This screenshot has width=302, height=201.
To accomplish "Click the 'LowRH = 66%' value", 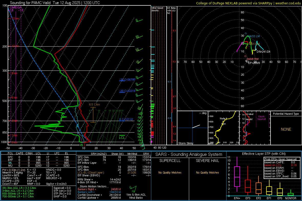I will click(x=10, y=175).
